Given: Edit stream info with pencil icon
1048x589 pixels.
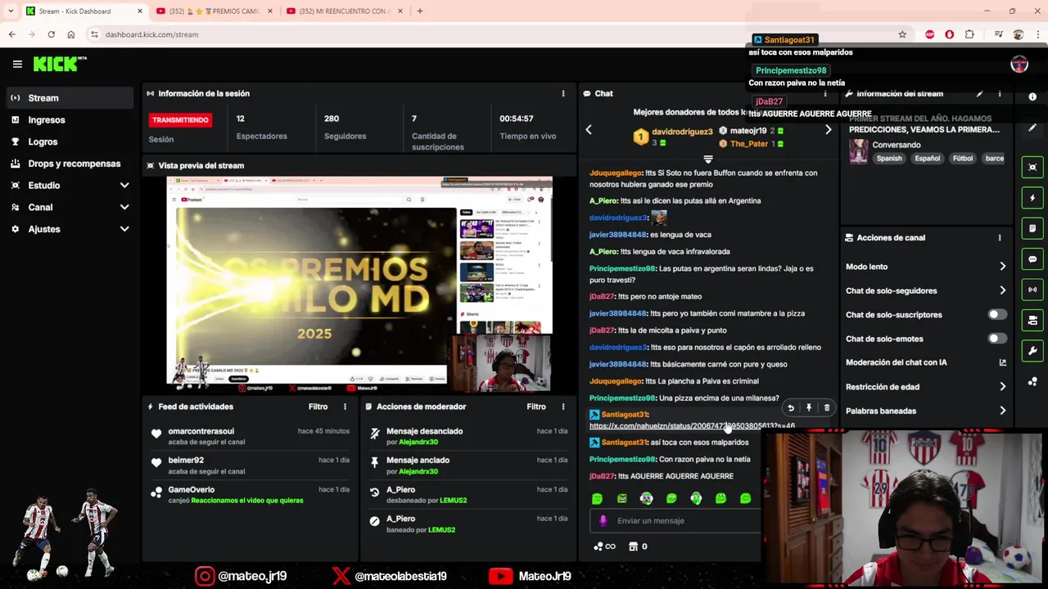Looking at the screenshot, I should point(979,94).
